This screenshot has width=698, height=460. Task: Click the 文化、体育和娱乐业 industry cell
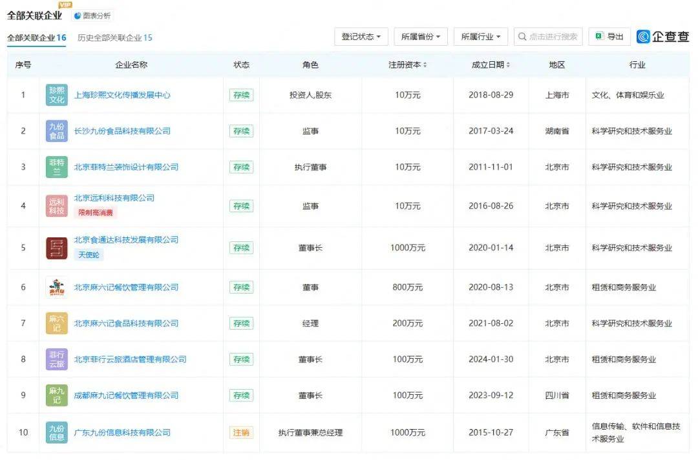click(x=628, y=95)
